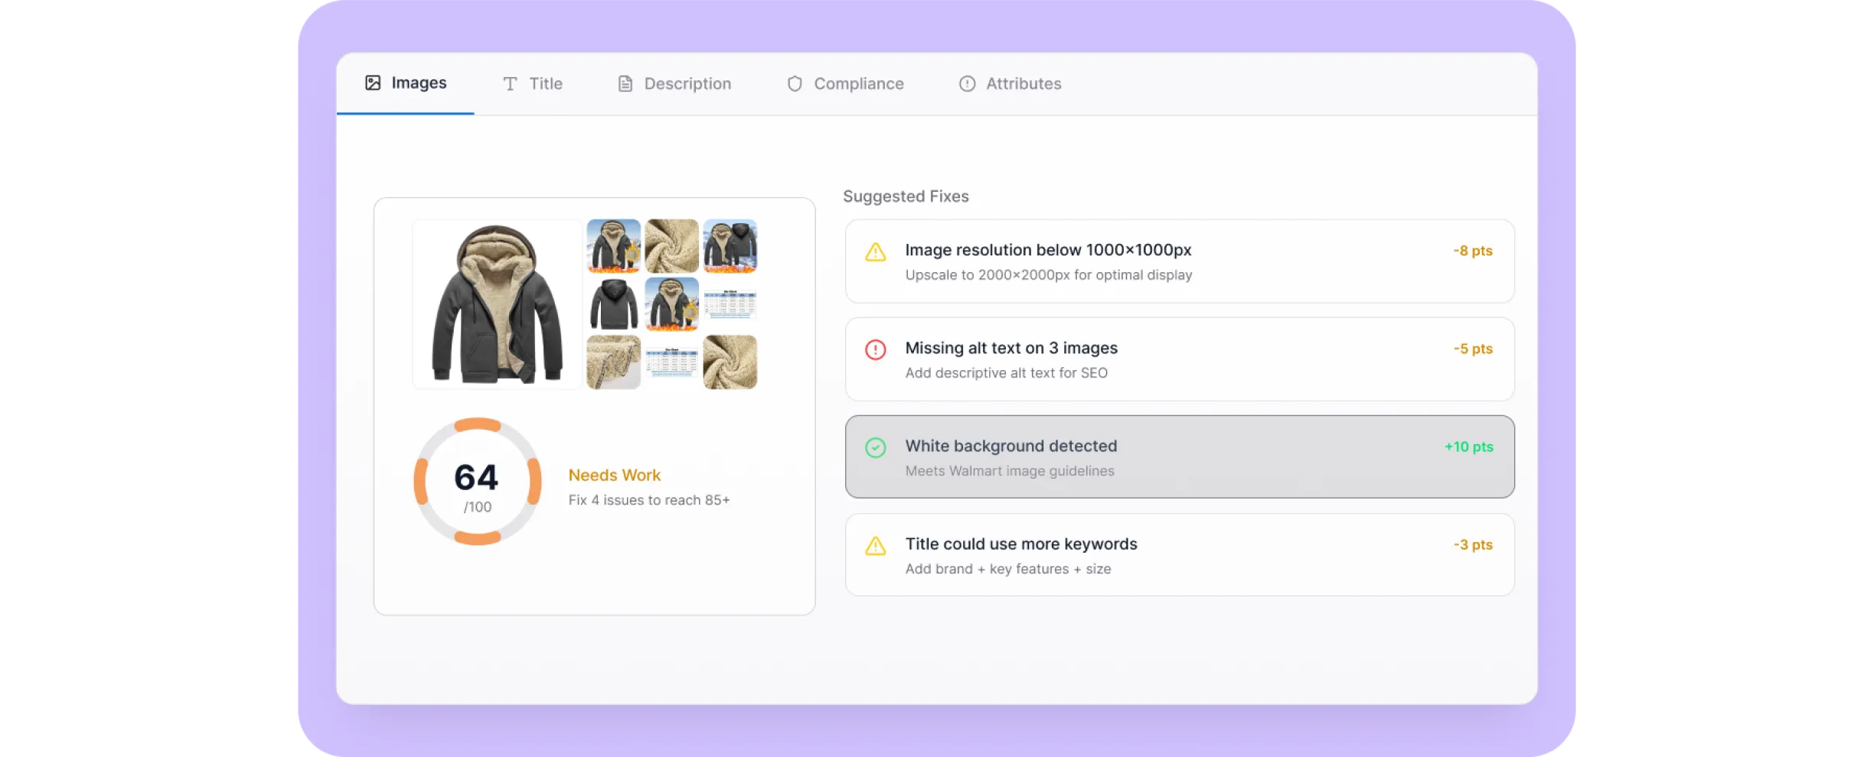This screenshot has width=1874, height=757.
Task: Go to the Description tab
Action: click(x=674, y=84)
